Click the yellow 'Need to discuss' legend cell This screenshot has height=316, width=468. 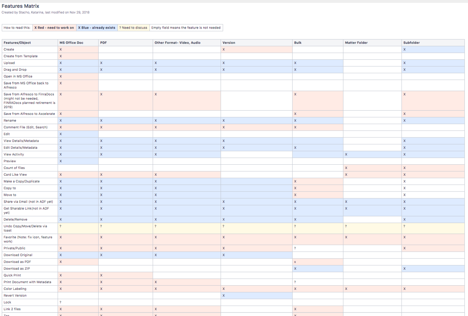coord(133,28)
